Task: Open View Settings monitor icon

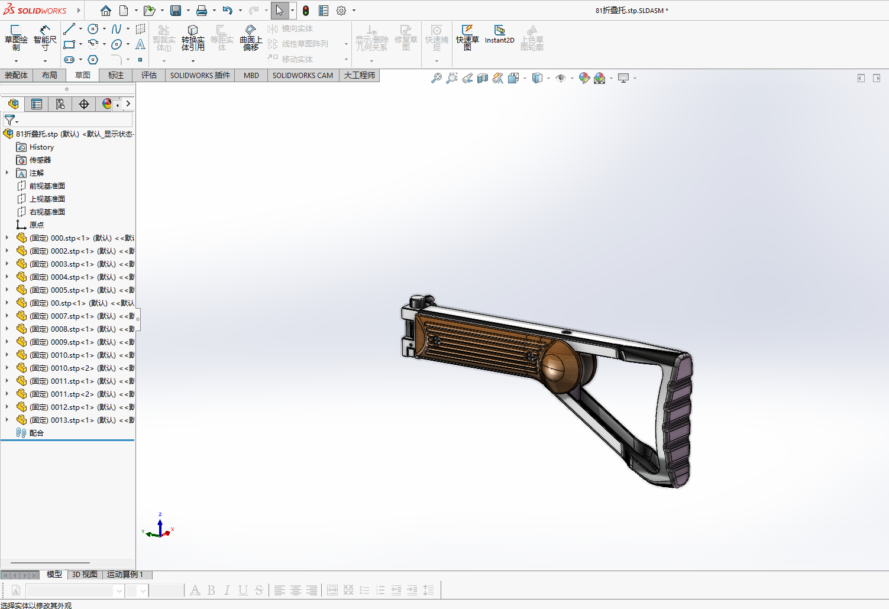Action: point(623,78)
